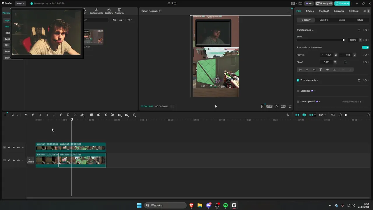Collapse the Transformacja section

click(313, 30)
